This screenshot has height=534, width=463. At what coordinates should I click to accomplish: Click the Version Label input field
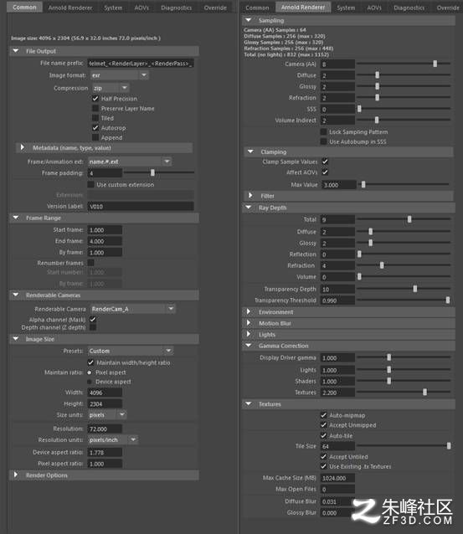click(x=141, y=206)
